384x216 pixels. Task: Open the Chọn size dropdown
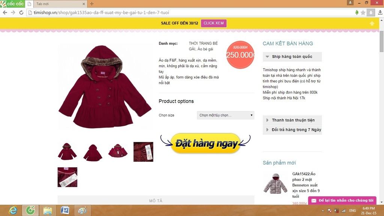pos(225,115)
